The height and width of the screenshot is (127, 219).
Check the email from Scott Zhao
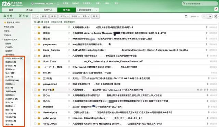pos(35,61)
